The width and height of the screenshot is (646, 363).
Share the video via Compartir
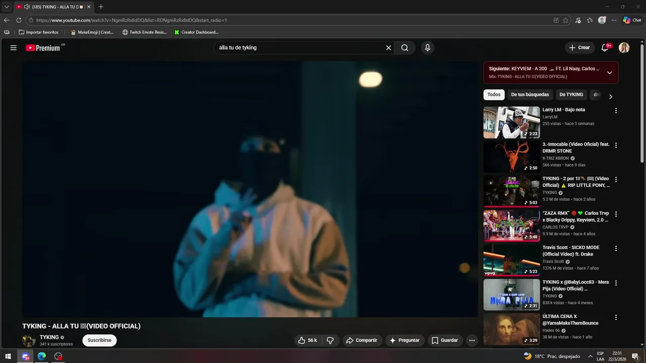pos(362,340)
